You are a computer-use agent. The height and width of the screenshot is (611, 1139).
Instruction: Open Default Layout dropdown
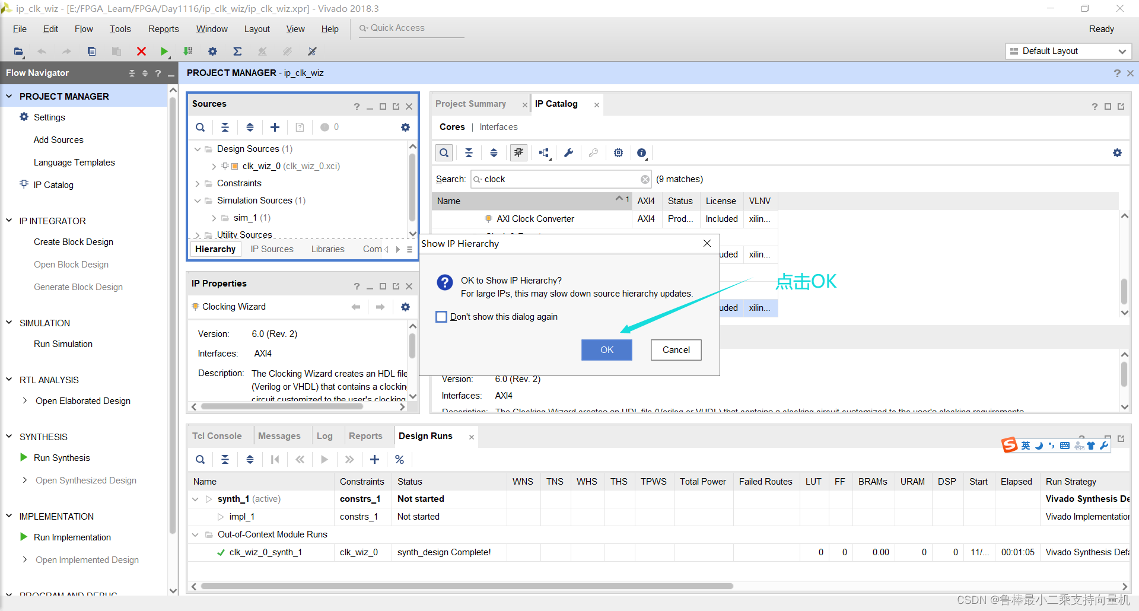[1068, 51]
